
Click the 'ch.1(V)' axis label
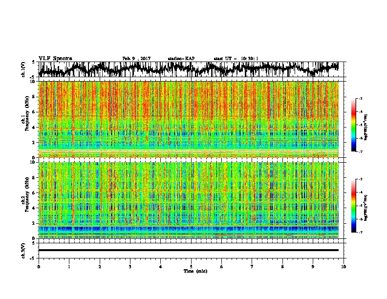pyautogui.click(x=23, y=69)
